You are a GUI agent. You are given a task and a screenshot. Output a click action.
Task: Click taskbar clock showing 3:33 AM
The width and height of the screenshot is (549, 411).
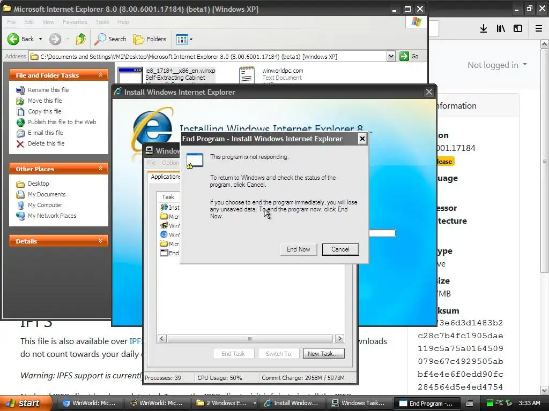coord(529,404)
